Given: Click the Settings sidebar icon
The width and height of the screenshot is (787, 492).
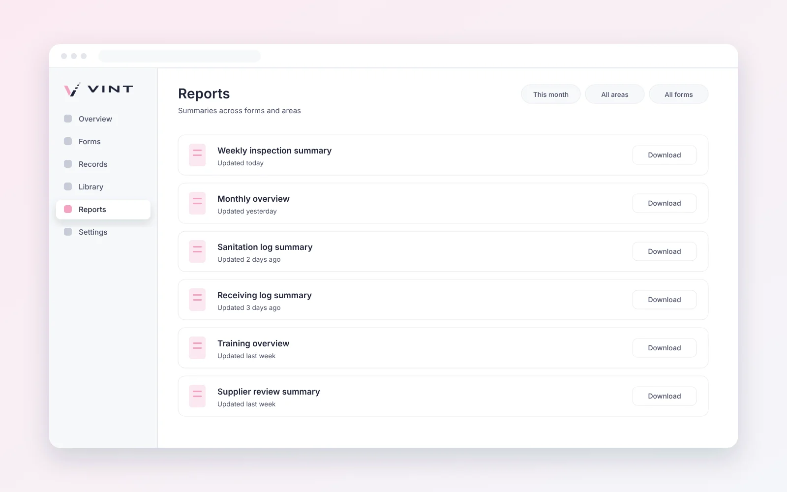Looking at the screenshot, I should click(68, 232).
